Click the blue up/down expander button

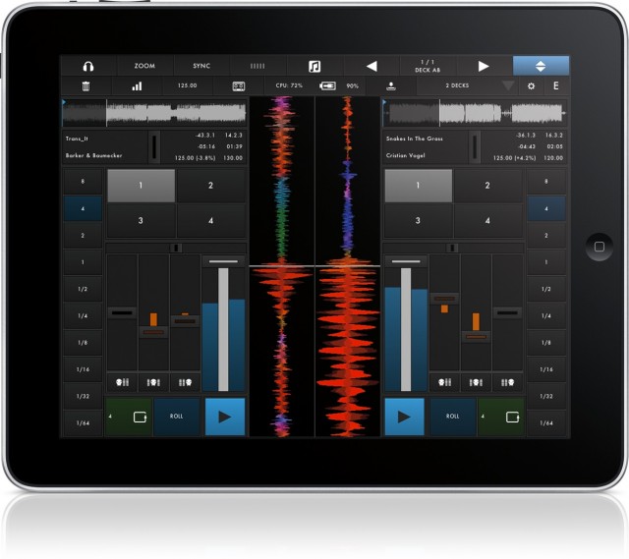tap(541, 66)
